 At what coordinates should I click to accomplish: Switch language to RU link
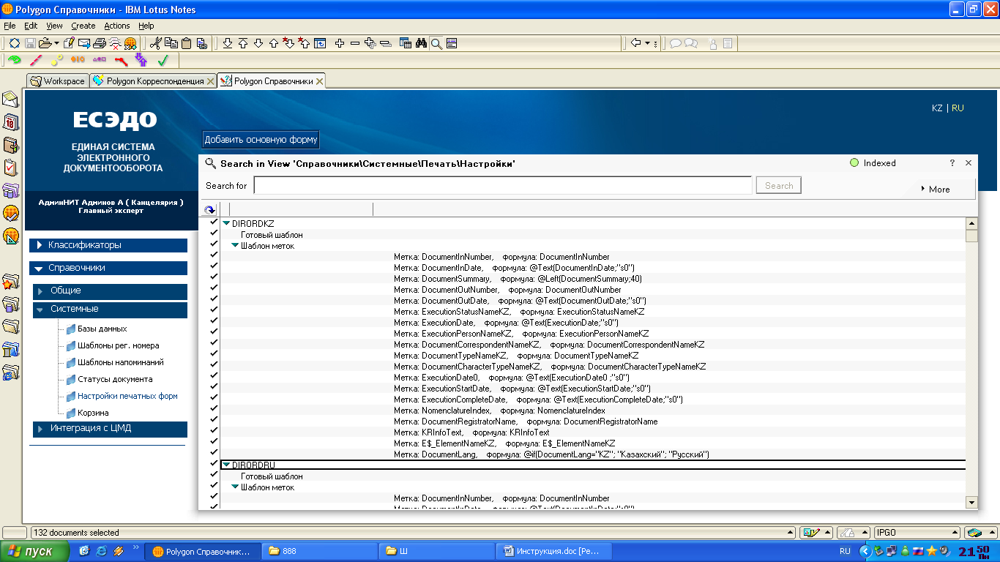(x=958, y=108)
